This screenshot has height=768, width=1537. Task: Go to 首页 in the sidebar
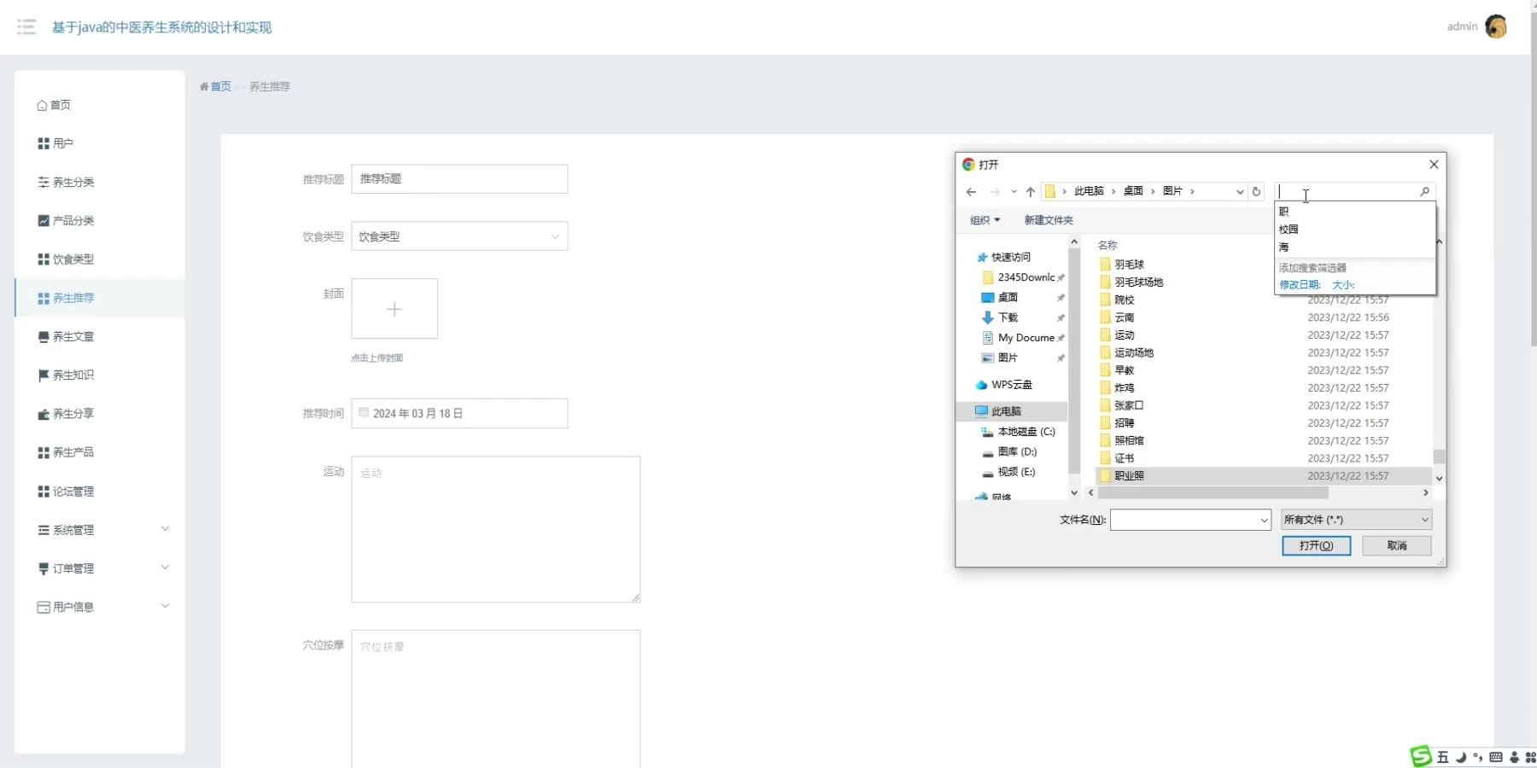(54, 105)
